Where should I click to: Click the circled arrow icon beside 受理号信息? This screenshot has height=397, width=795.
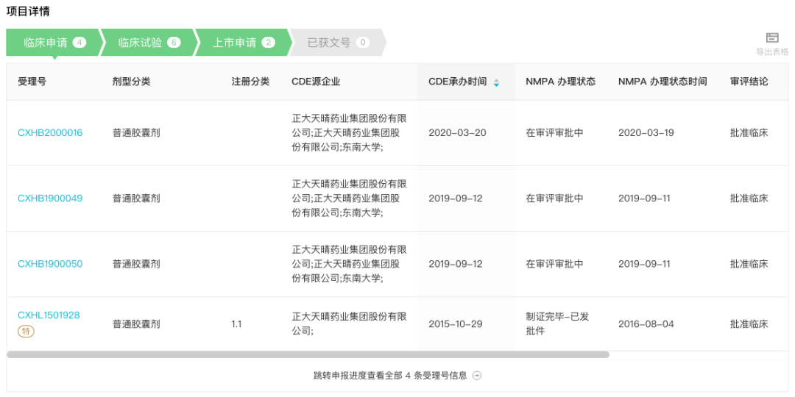(x=476, y=376)
